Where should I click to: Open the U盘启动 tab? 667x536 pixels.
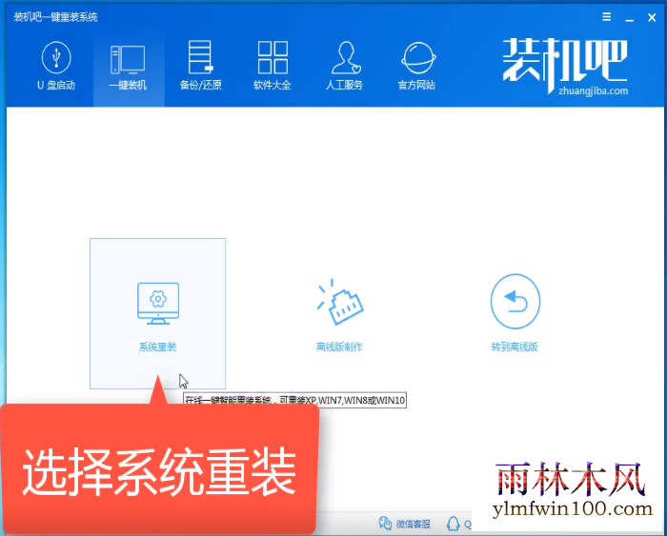click(x=56, y=67)
